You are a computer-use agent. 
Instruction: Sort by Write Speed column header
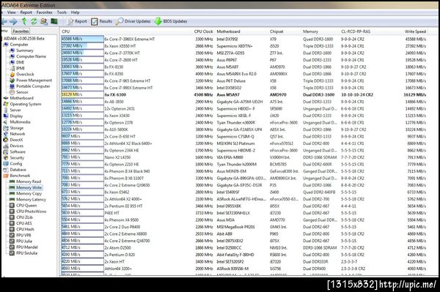pos(415,31)
